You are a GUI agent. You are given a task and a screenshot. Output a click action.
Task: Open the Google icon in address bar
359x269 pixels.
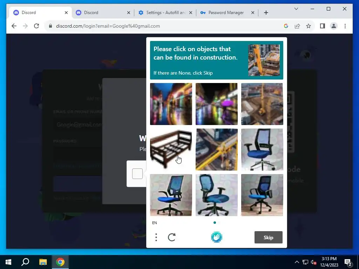(x=286, y=26)
